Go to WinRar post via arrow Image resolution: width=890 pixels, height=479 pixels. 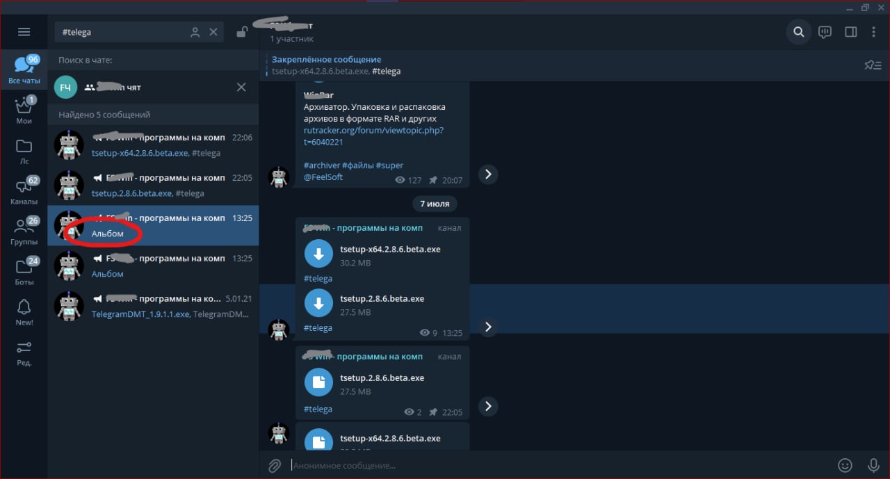tap(488, 174)
